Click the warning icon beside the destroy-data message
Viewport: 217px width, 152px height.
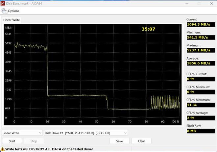pyautogui.click(x=3, y=149)
